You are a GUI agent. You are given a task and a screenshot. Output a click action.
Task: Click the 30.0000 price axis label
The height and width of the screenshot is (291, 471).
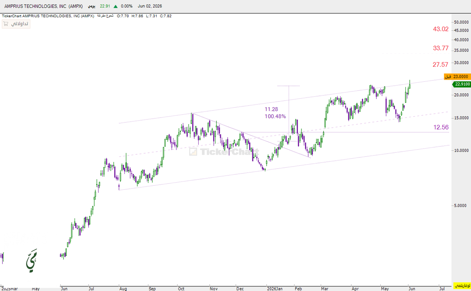[462, 62]
